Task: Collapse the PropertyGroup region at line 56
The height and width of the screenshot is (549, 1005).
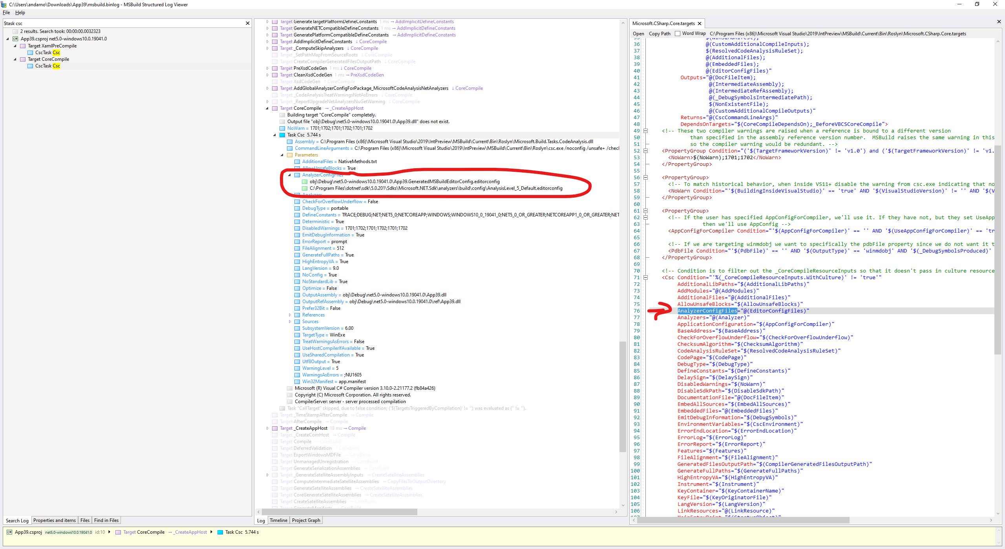Action: point(645,178)
